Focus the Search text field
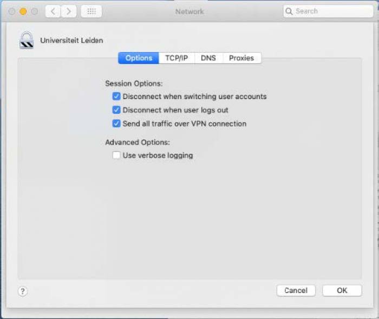The image size is (379, 319). 330,11
